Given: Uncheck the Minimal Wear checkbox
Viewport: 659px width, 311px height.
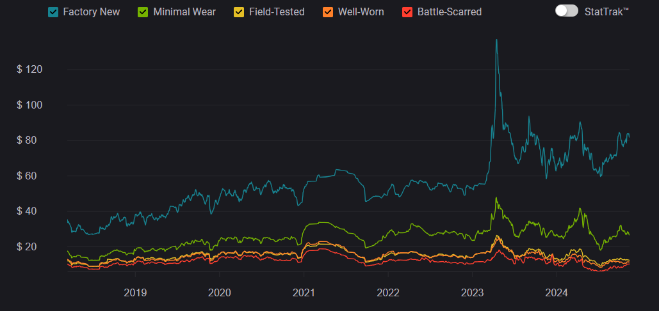Looking at the screenshot, I should (x=143, y=12).
